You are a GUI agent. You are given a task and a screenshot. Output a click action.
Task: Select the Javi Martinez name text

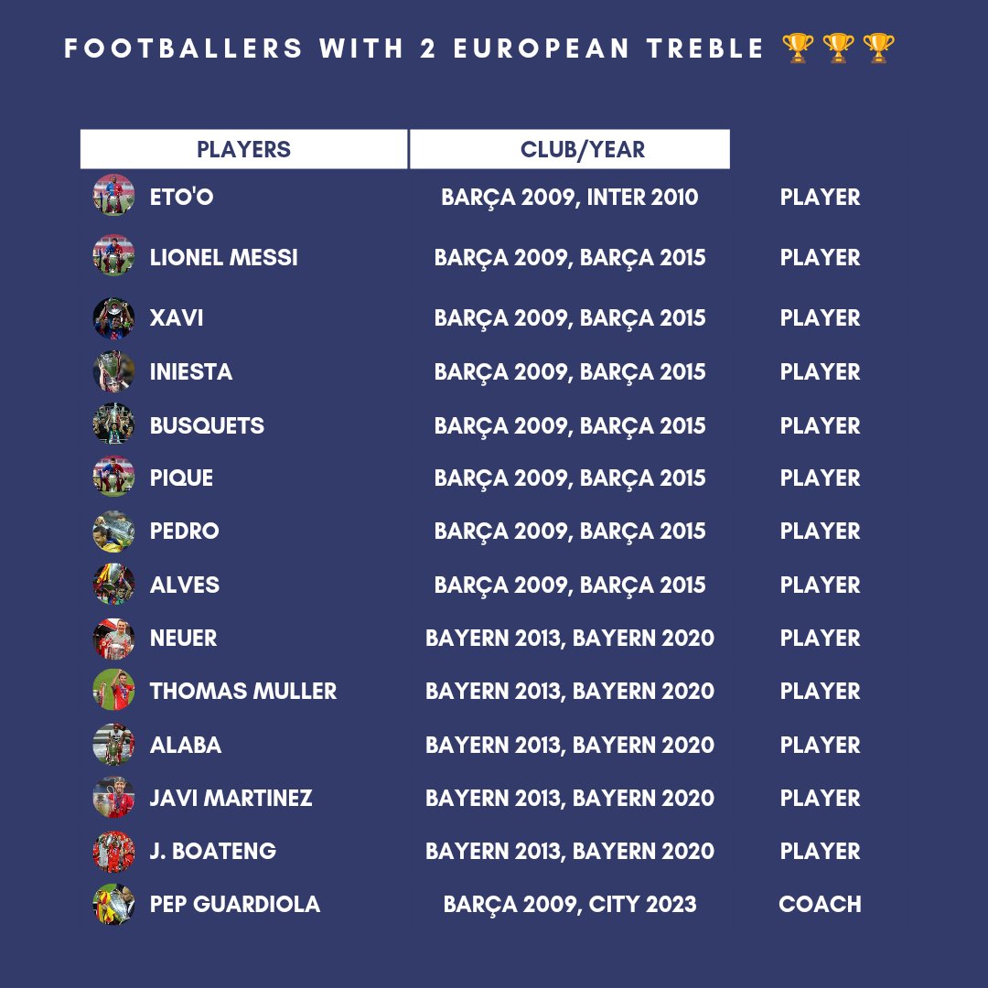click(x=231, y=798)
